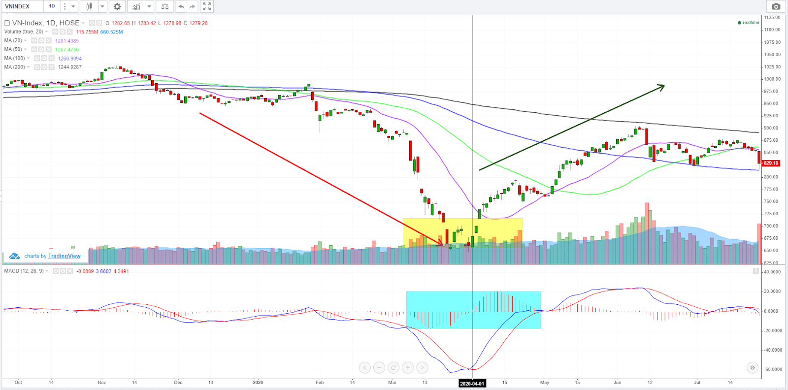The width and height of the screenshot is (788, 390).
Task: Remove the Volume indicator
Action: tap(69, 32)
